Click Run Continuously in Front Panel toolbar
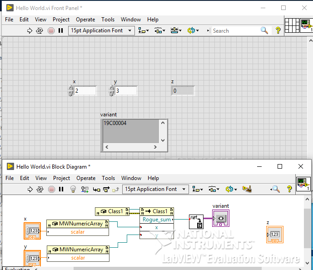313x270 pixels. [x=40, y=31]
